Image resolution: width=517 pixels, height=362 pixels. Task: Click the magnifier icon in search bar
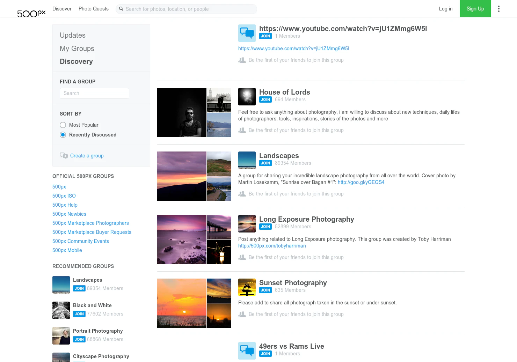point(121,9)
